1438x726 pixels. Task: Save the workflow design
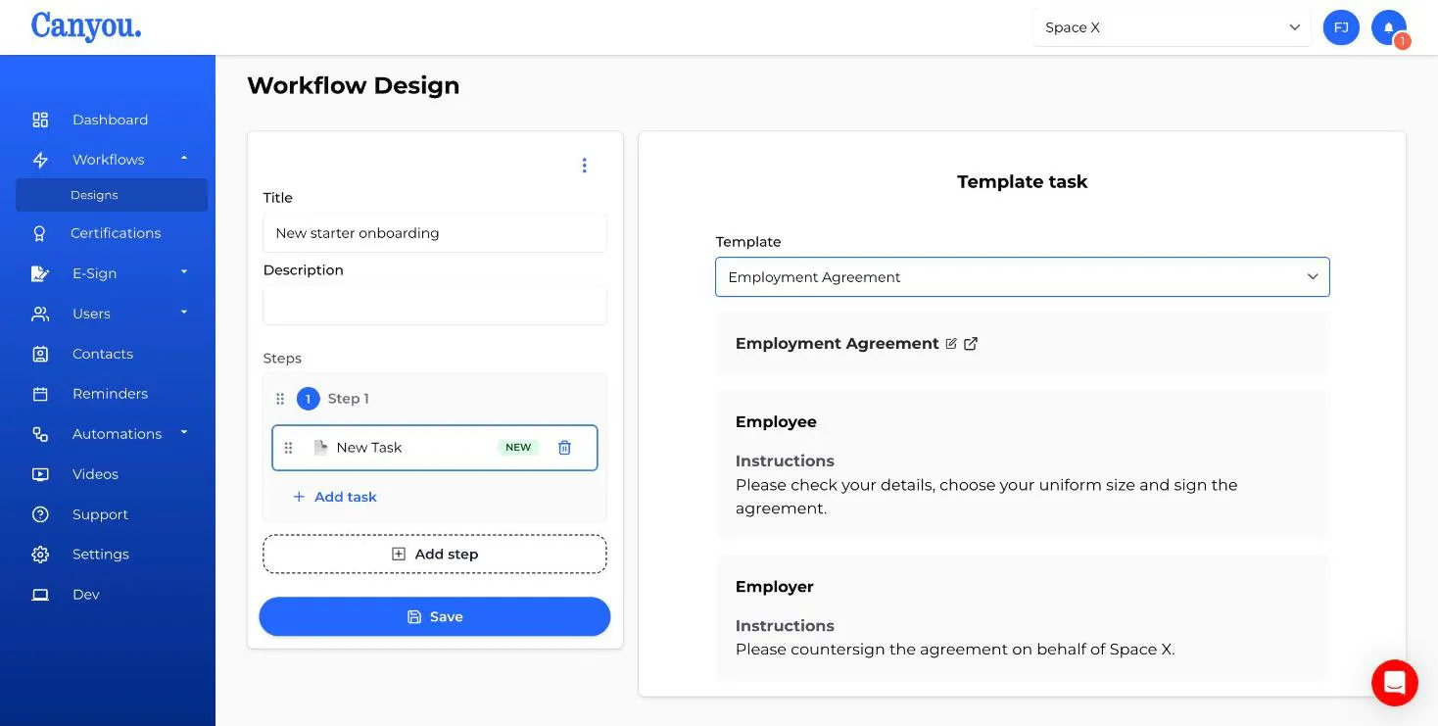click(435, 617)
